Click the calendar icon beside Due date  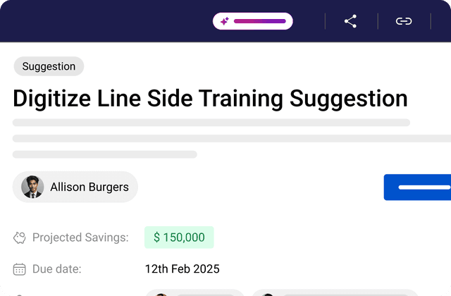(20, 269)
